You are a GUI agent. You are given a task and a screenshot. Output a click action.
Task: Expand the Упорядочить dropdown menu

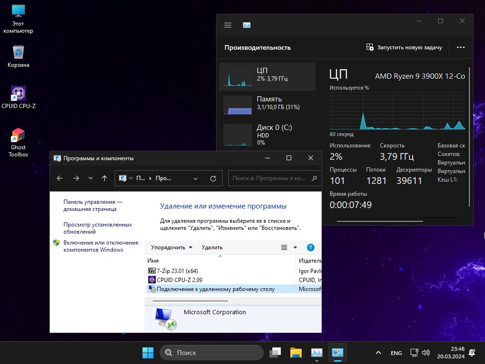pos(172,247)
